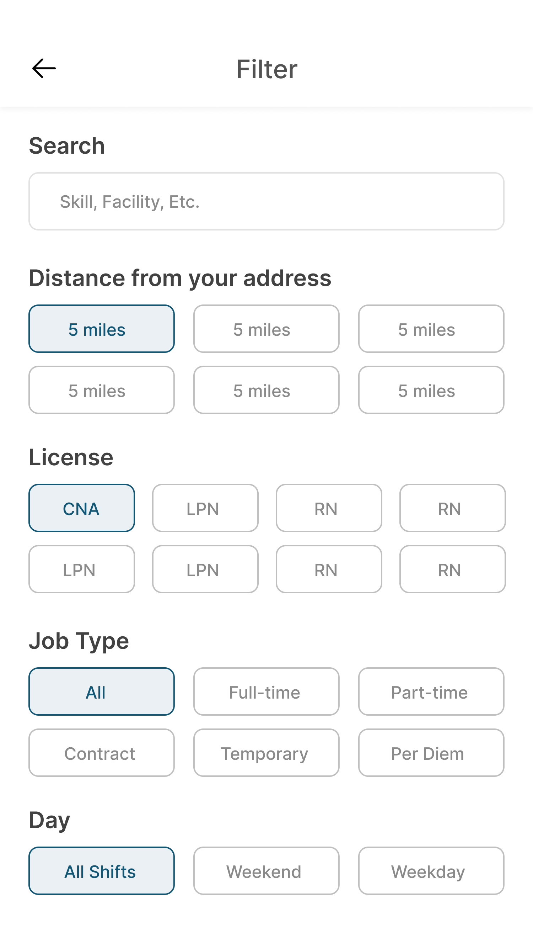The height and width of the screenshot is (949, 533).
Task: Pick the 5 miles chip right of highlighted one
Action: click(266, 329)
